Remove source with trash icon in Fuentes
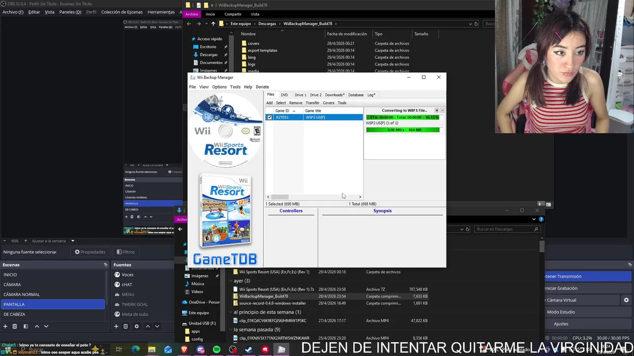 pyautogui.click(x=125, y=326)
